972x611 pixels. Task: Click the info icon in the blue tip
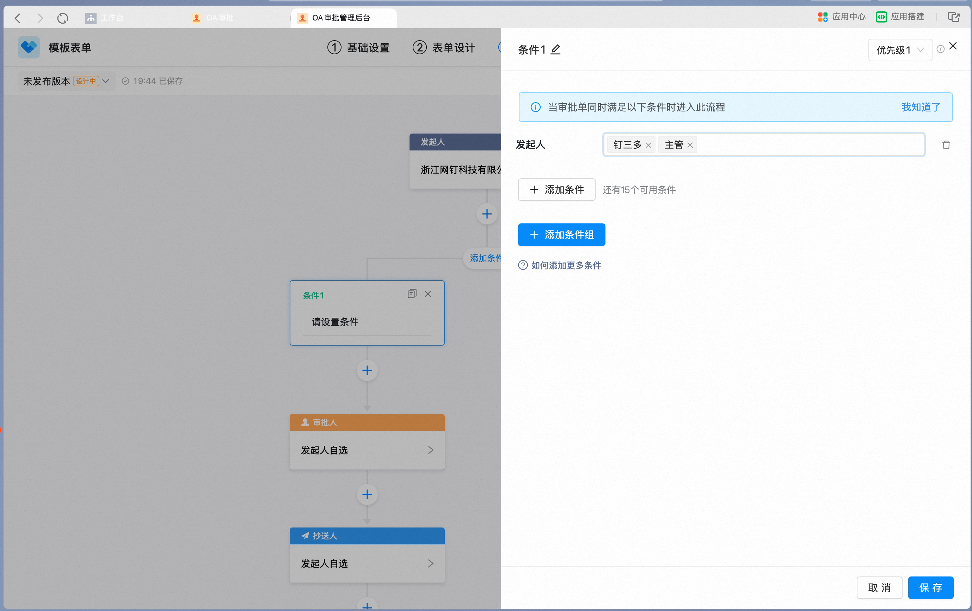pos(535,107)
